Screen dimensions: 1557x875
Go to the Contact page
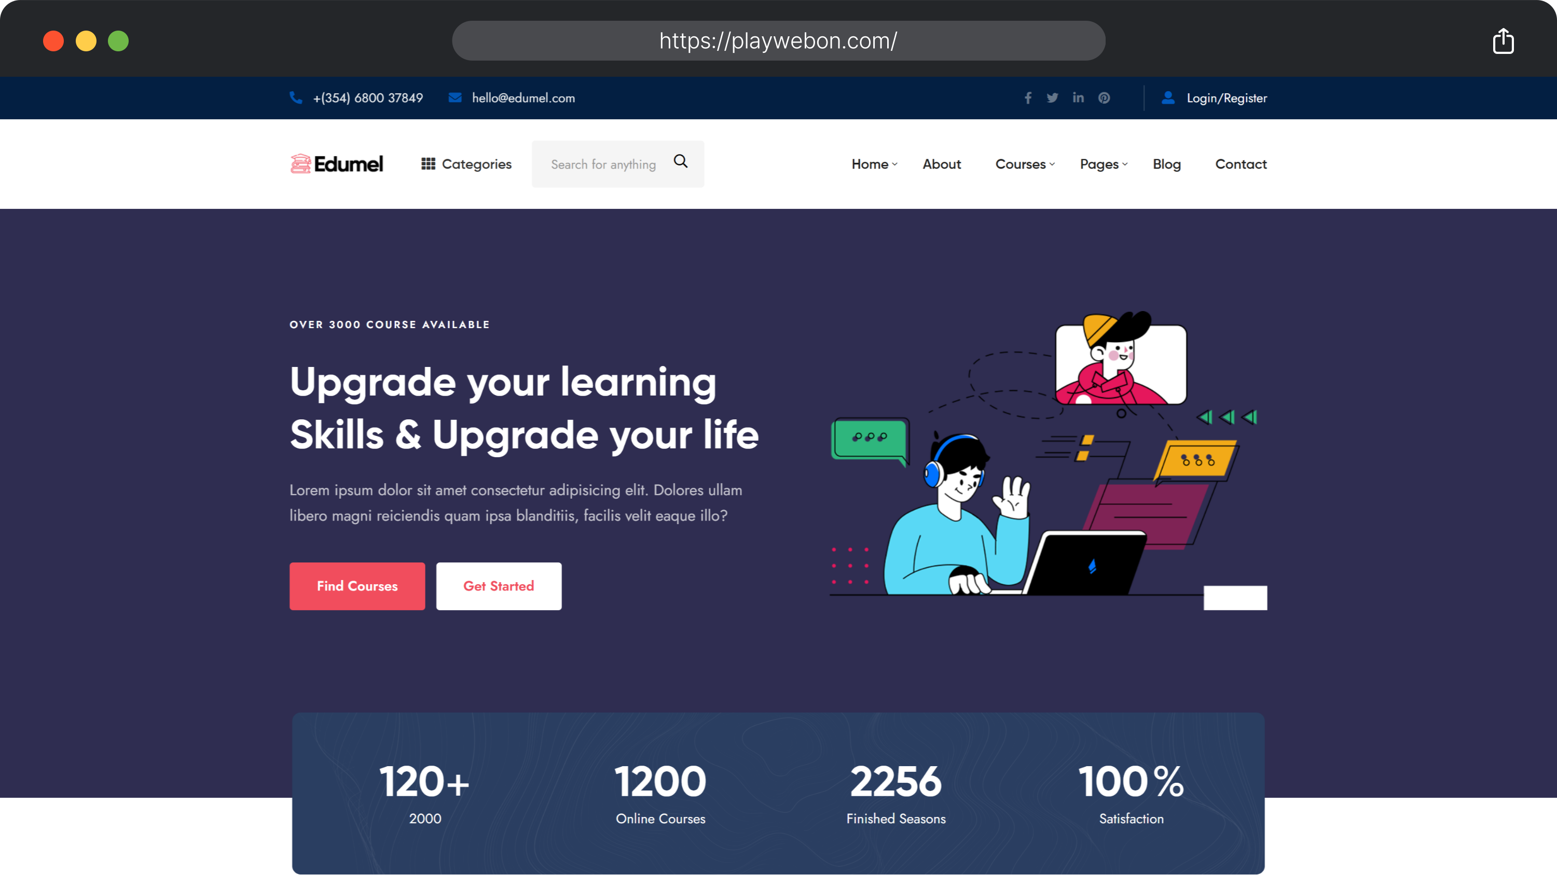(x=1241, y=164)
